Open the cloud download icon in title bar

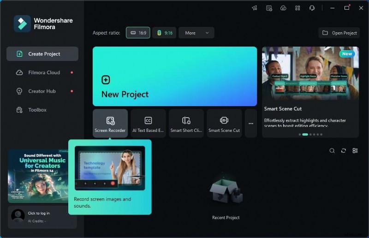pos(283,8)
